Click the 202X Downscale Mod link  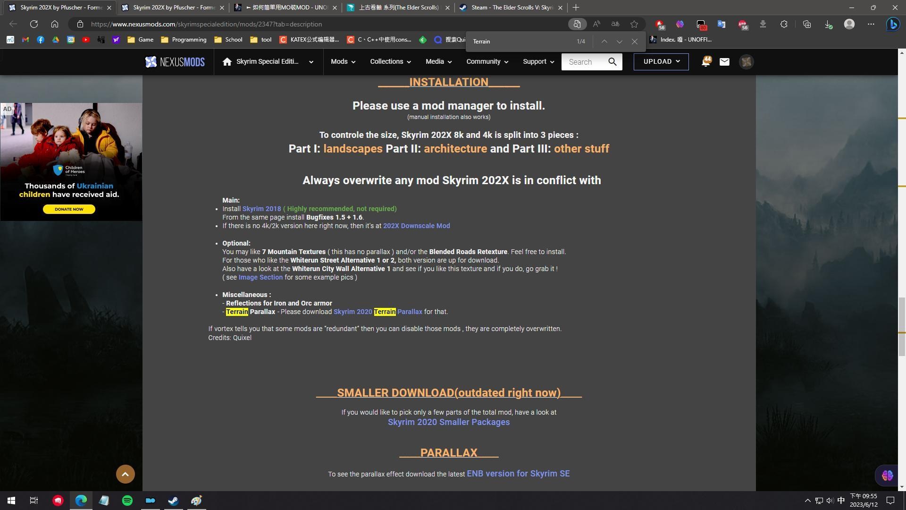pos(416,226)
